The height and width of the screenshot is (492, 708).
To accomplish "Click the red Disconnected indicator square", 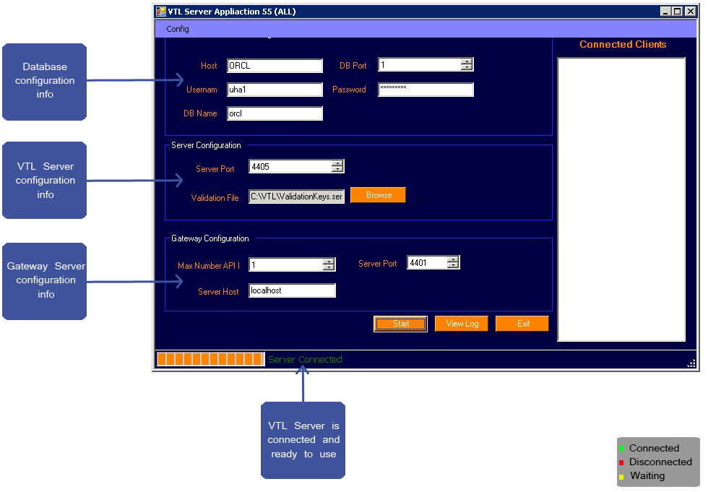I will [621, 462].
